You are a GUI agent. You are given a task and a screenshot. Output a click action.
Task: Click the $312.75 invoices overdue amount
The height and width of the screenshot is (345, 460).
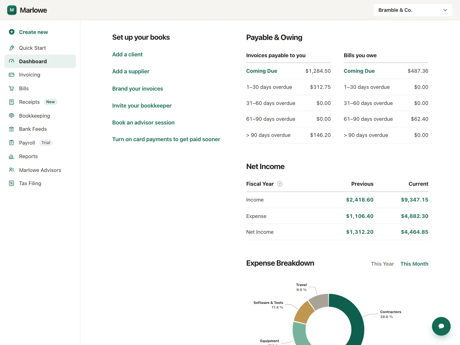tap(320, 87)
